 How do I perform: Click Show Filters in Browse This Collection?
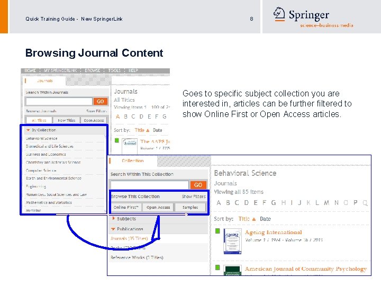coord(194,196)
